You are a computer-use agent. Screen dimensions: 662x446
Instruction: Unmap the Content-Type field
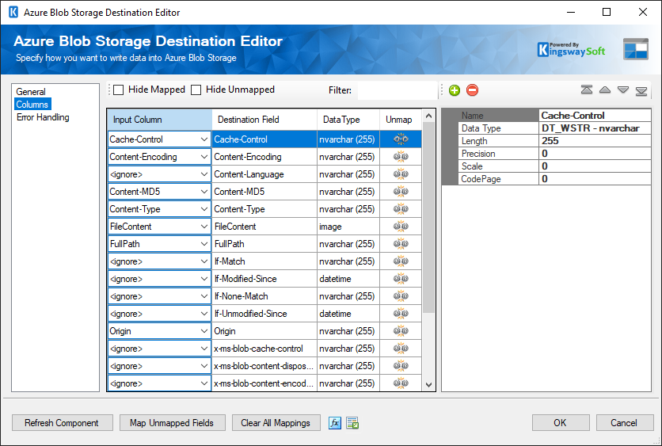(x=401, y=208)
